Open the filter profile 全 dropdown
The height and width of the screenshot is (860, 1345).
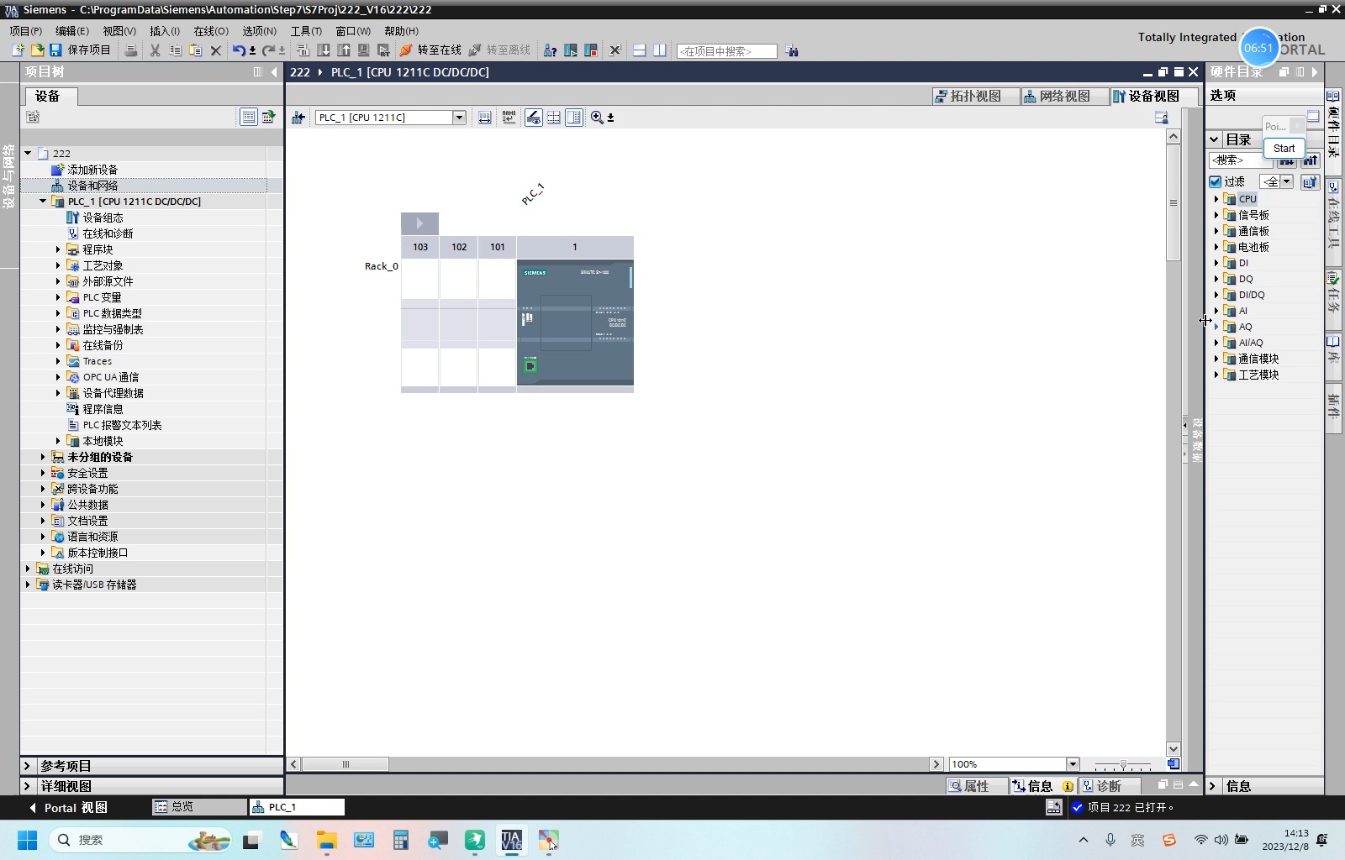[x=1286, y=181]
